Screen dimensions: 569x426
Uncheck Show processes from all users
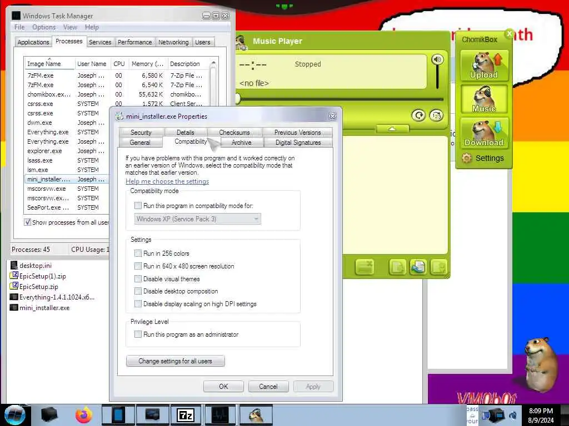(28, 222)
